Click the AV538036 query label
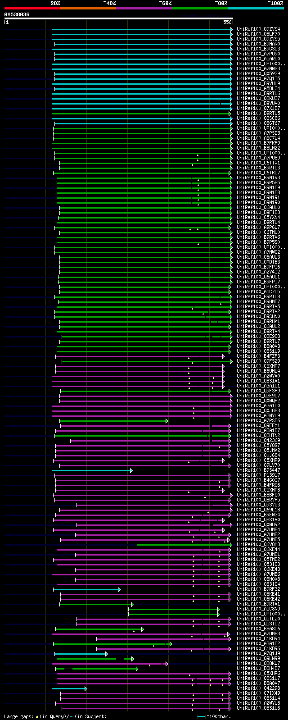The image size is (288, 720). pos(17,14)
